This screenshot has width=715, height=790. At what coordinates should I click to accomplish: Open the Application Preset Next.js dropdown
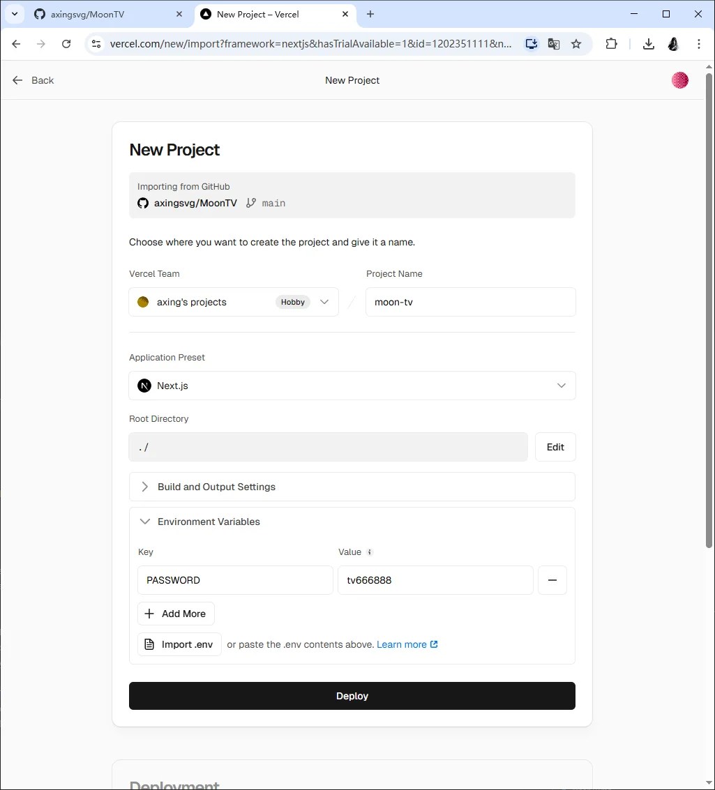tap(352, 386)
